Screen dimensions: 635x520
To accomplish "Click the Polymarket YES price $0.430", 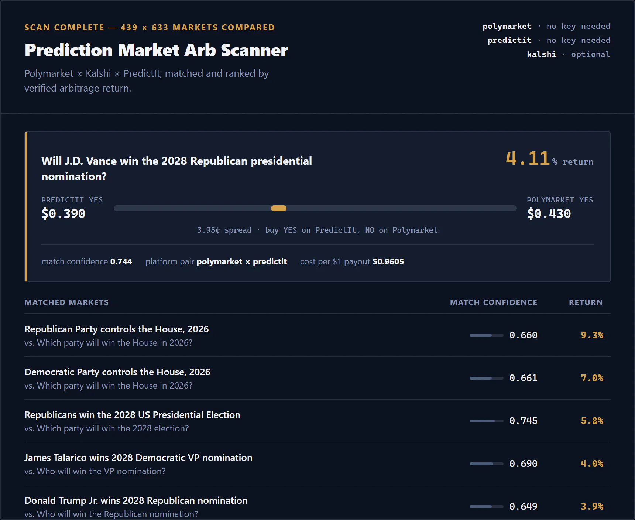I will (x=549, y=213).
